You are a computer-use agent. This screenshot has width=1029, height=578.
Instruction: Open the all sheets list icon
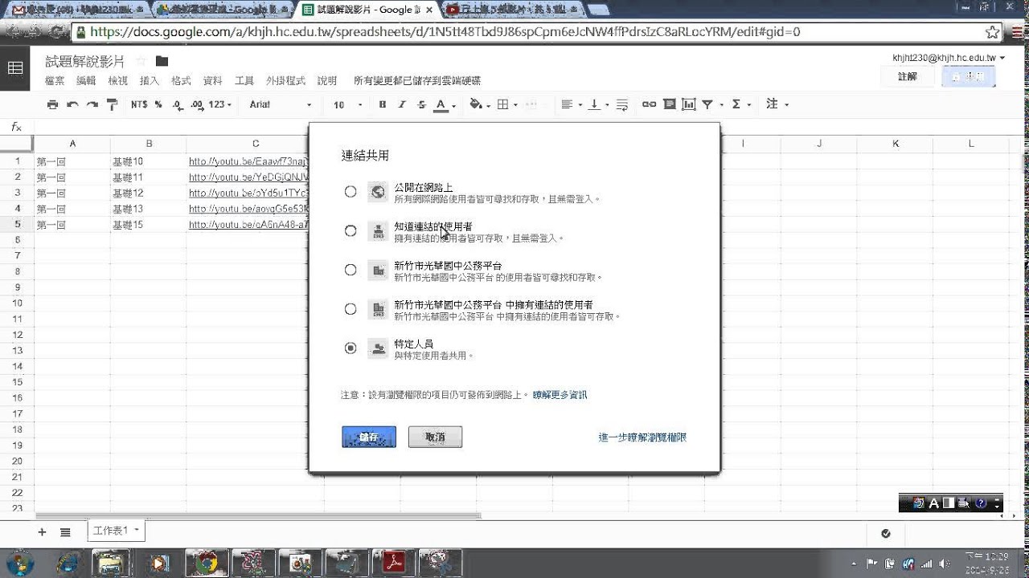click(65, 532)
